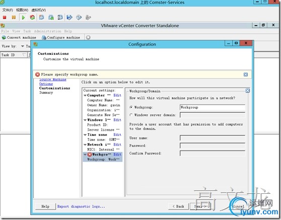281x220 pixels.
Task: Click Edit link for Windows license
Action: click(117, 120)
